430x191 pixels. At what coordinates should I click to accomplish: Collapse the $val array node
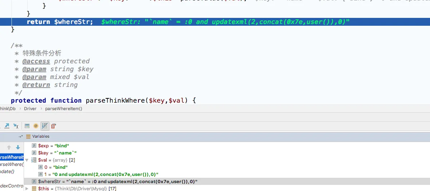pyautogui.click(x=27, y=160)
